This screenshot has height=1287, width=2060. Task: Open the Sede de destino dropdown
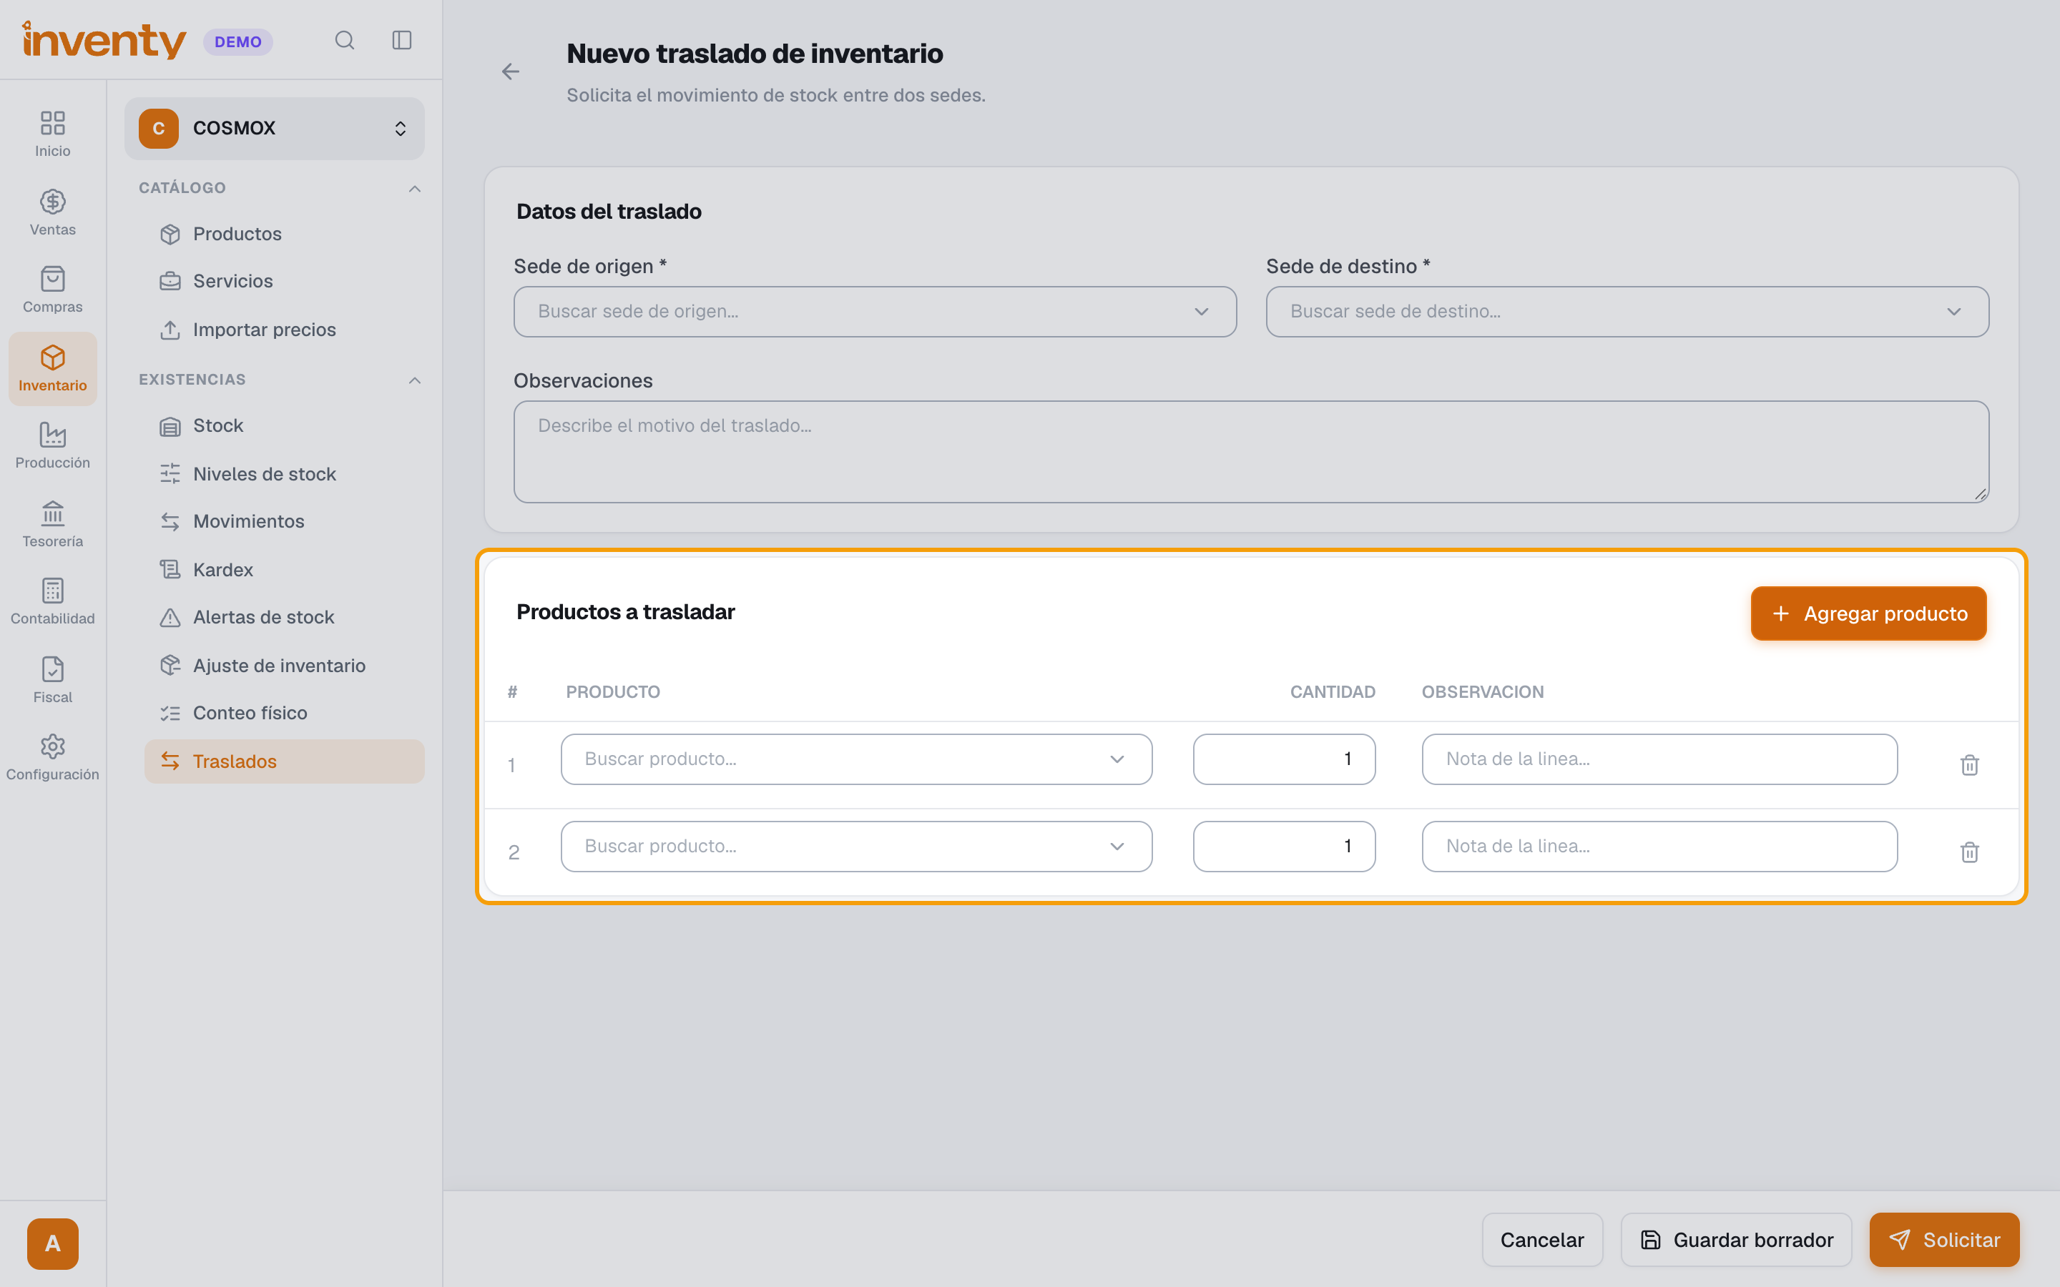[1627, 312]
